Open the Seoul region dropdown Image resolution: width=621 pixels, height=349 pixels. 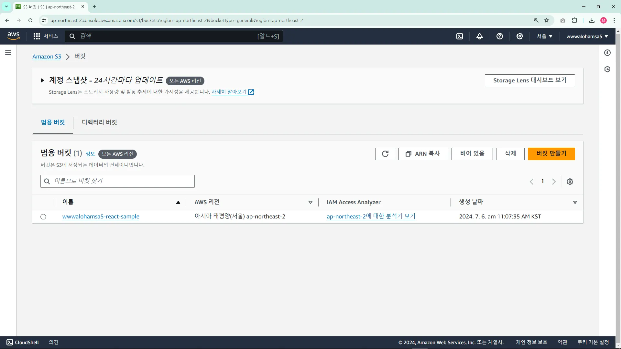(544, 36)
